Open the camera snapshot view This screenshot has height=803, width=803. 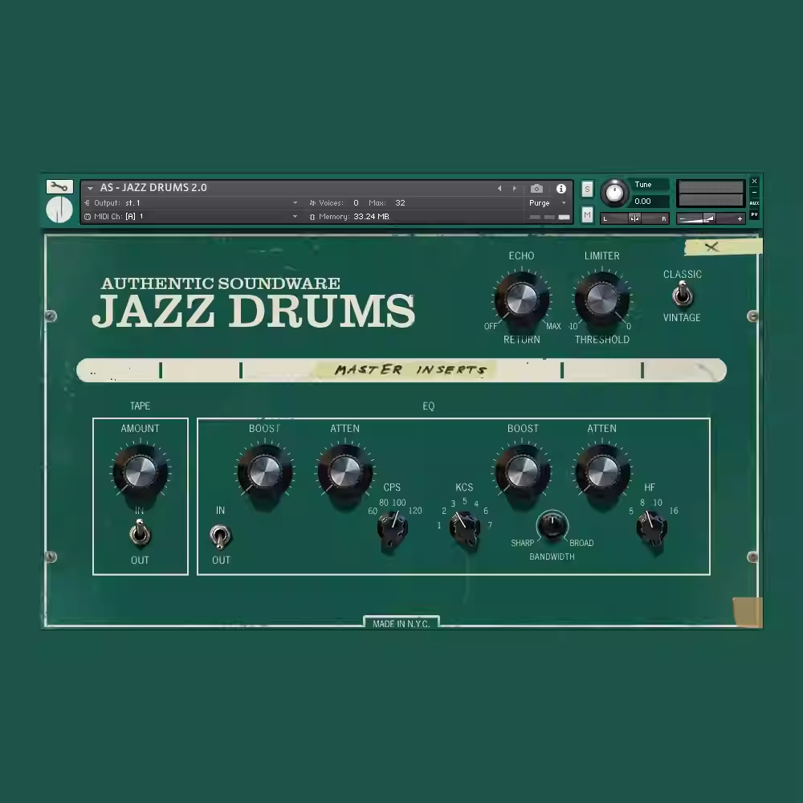click(x=536, y=189)
